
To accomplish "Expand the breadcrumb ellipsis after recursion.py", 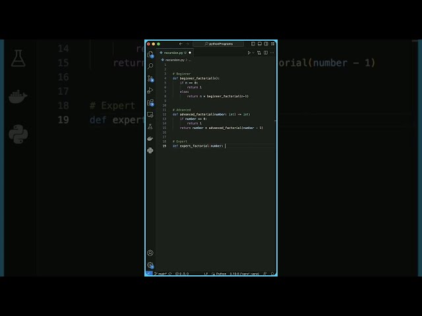I will (x=190, y=60).
